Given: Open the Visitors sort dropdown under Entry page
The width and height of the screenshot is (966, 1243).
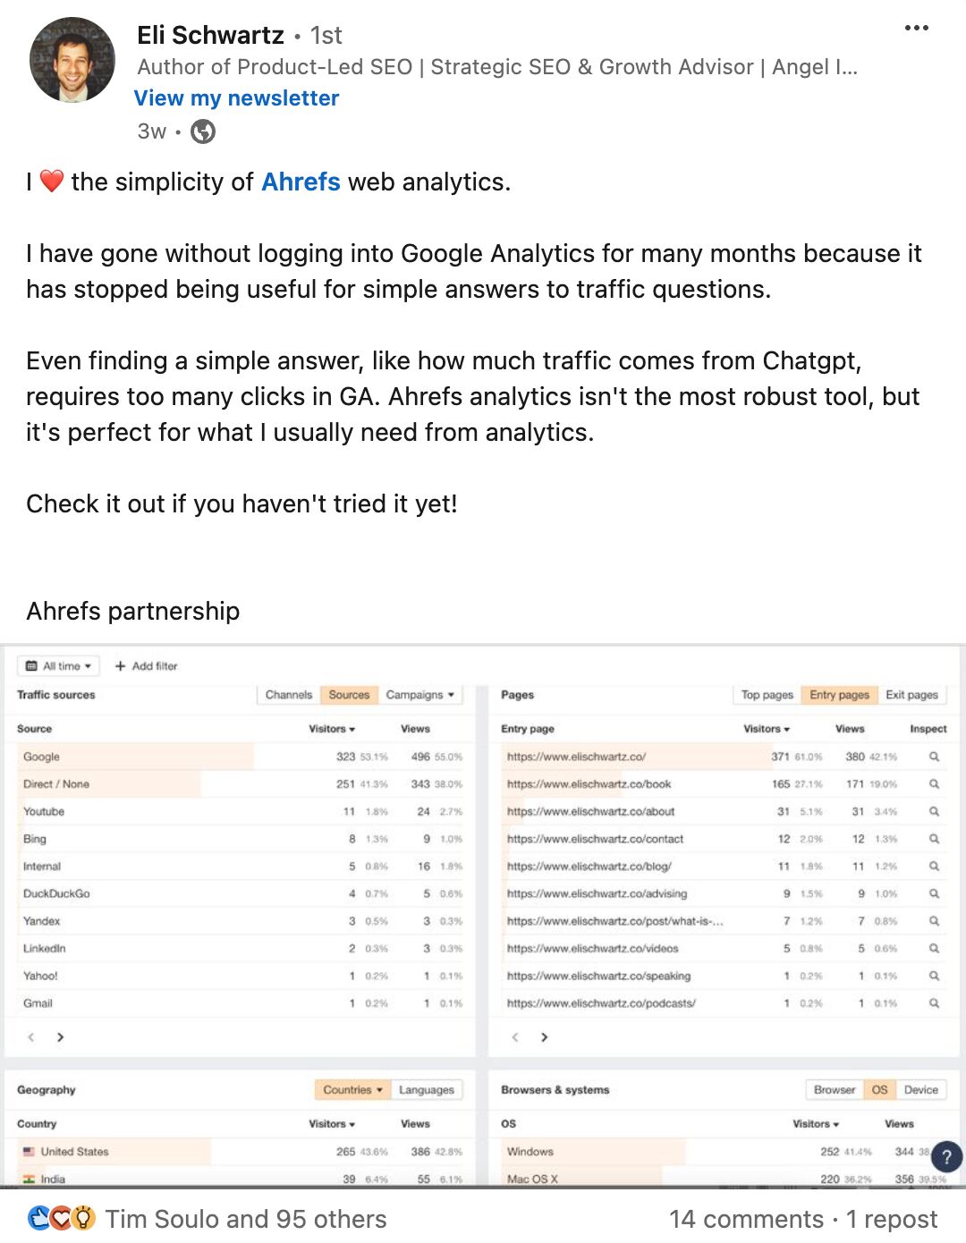Looking at the screenshot, I should click(x=766, y=729).
